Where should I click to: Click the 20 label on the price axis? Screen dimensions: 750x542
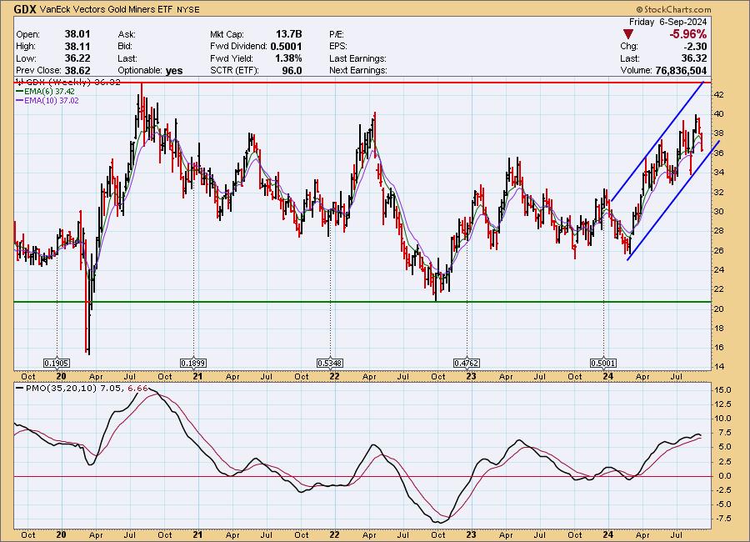[719, 309]
